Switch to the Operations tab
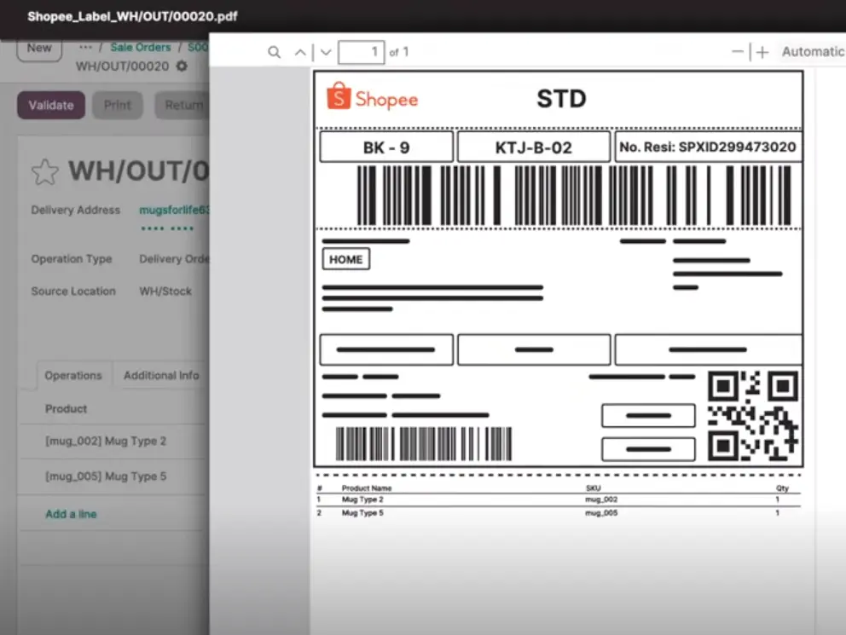 [73, 375]
